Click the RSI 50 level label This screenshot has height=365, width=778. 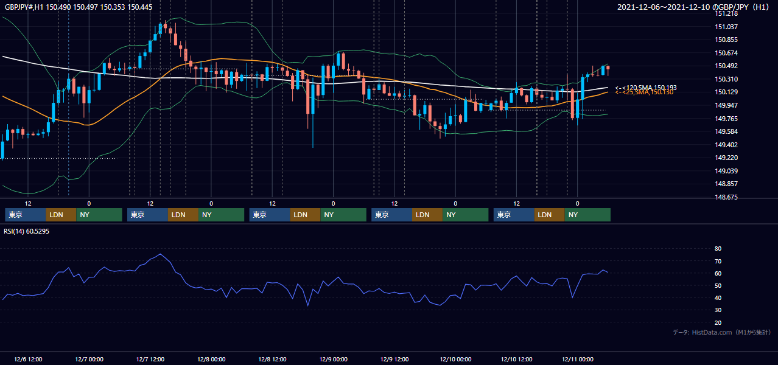[x=718, y=285]
